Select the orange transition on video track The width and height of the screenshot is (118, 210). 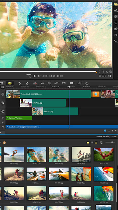pos(96,94)
